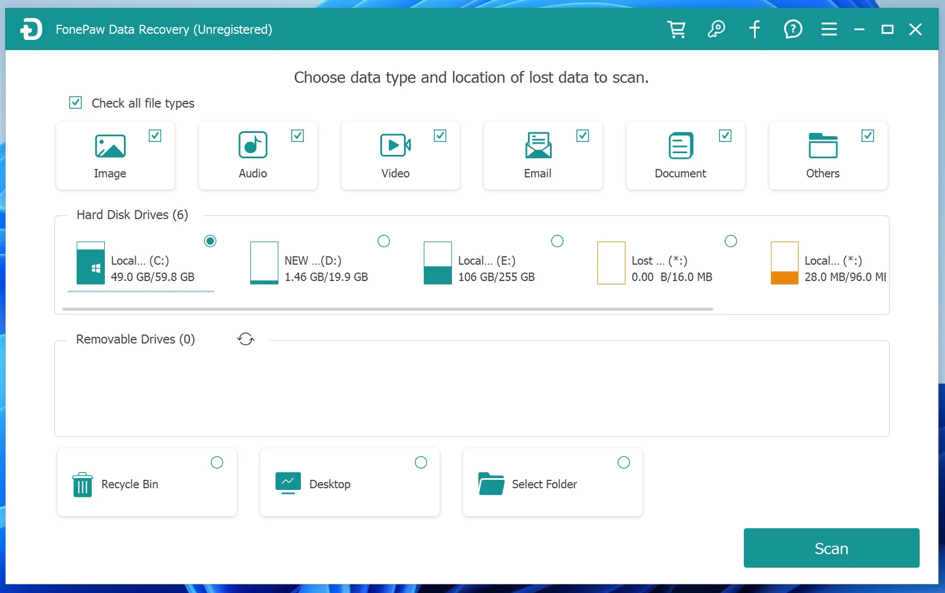Click the Local (E:) drive icon
The image size is (945, 593).
[438, 263]
